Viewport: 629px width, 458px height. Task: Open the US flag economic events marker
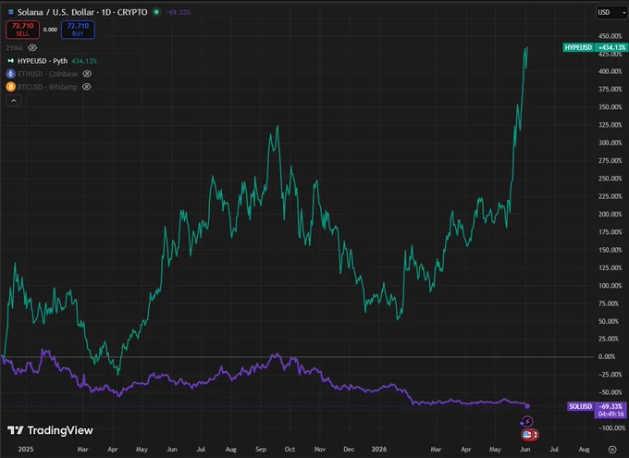click(x=528, y=434)
